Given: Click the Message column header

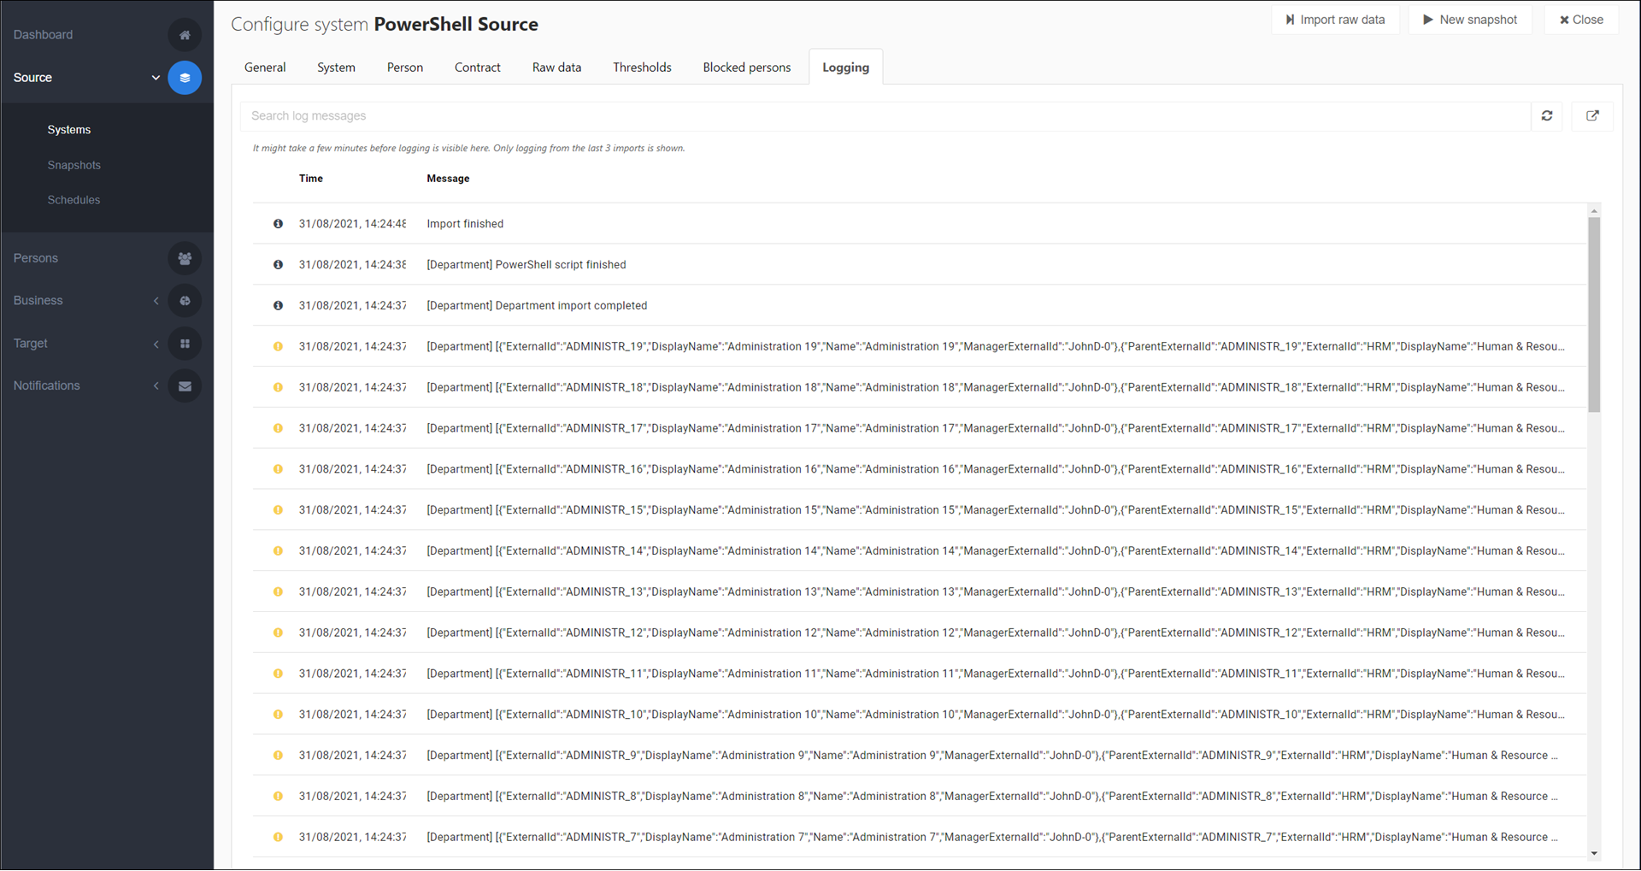Looking at the screenshot, I should [x=448, y=179].
